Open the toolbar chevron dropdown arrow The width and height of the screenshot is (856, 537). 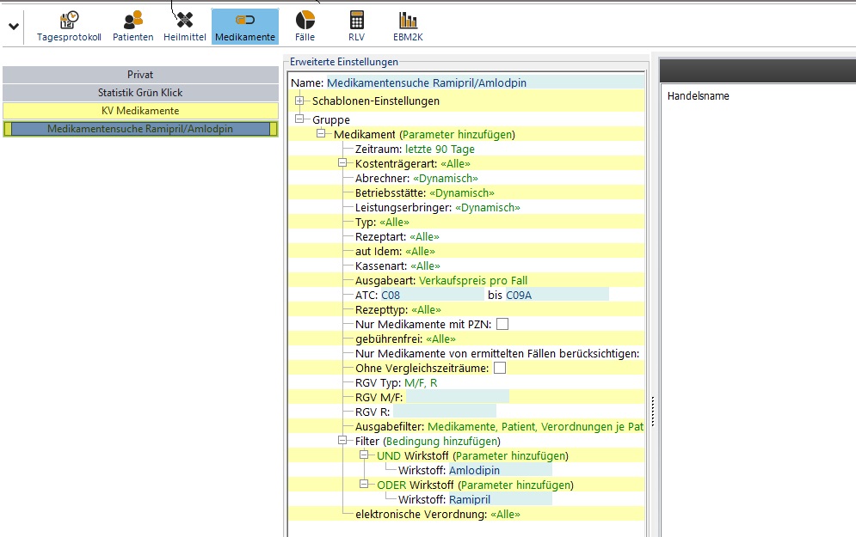click(x=14, y=27)
